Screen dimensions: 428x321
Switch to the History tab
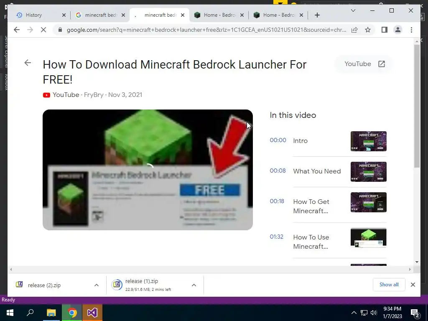[34, 15]
